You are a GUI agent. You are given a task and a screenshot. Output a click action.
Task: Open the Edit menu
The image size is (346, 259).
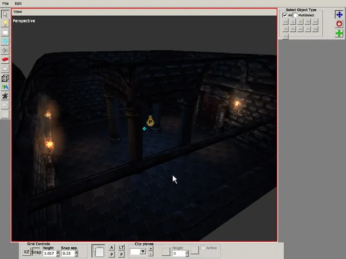[x=18, y=3]
